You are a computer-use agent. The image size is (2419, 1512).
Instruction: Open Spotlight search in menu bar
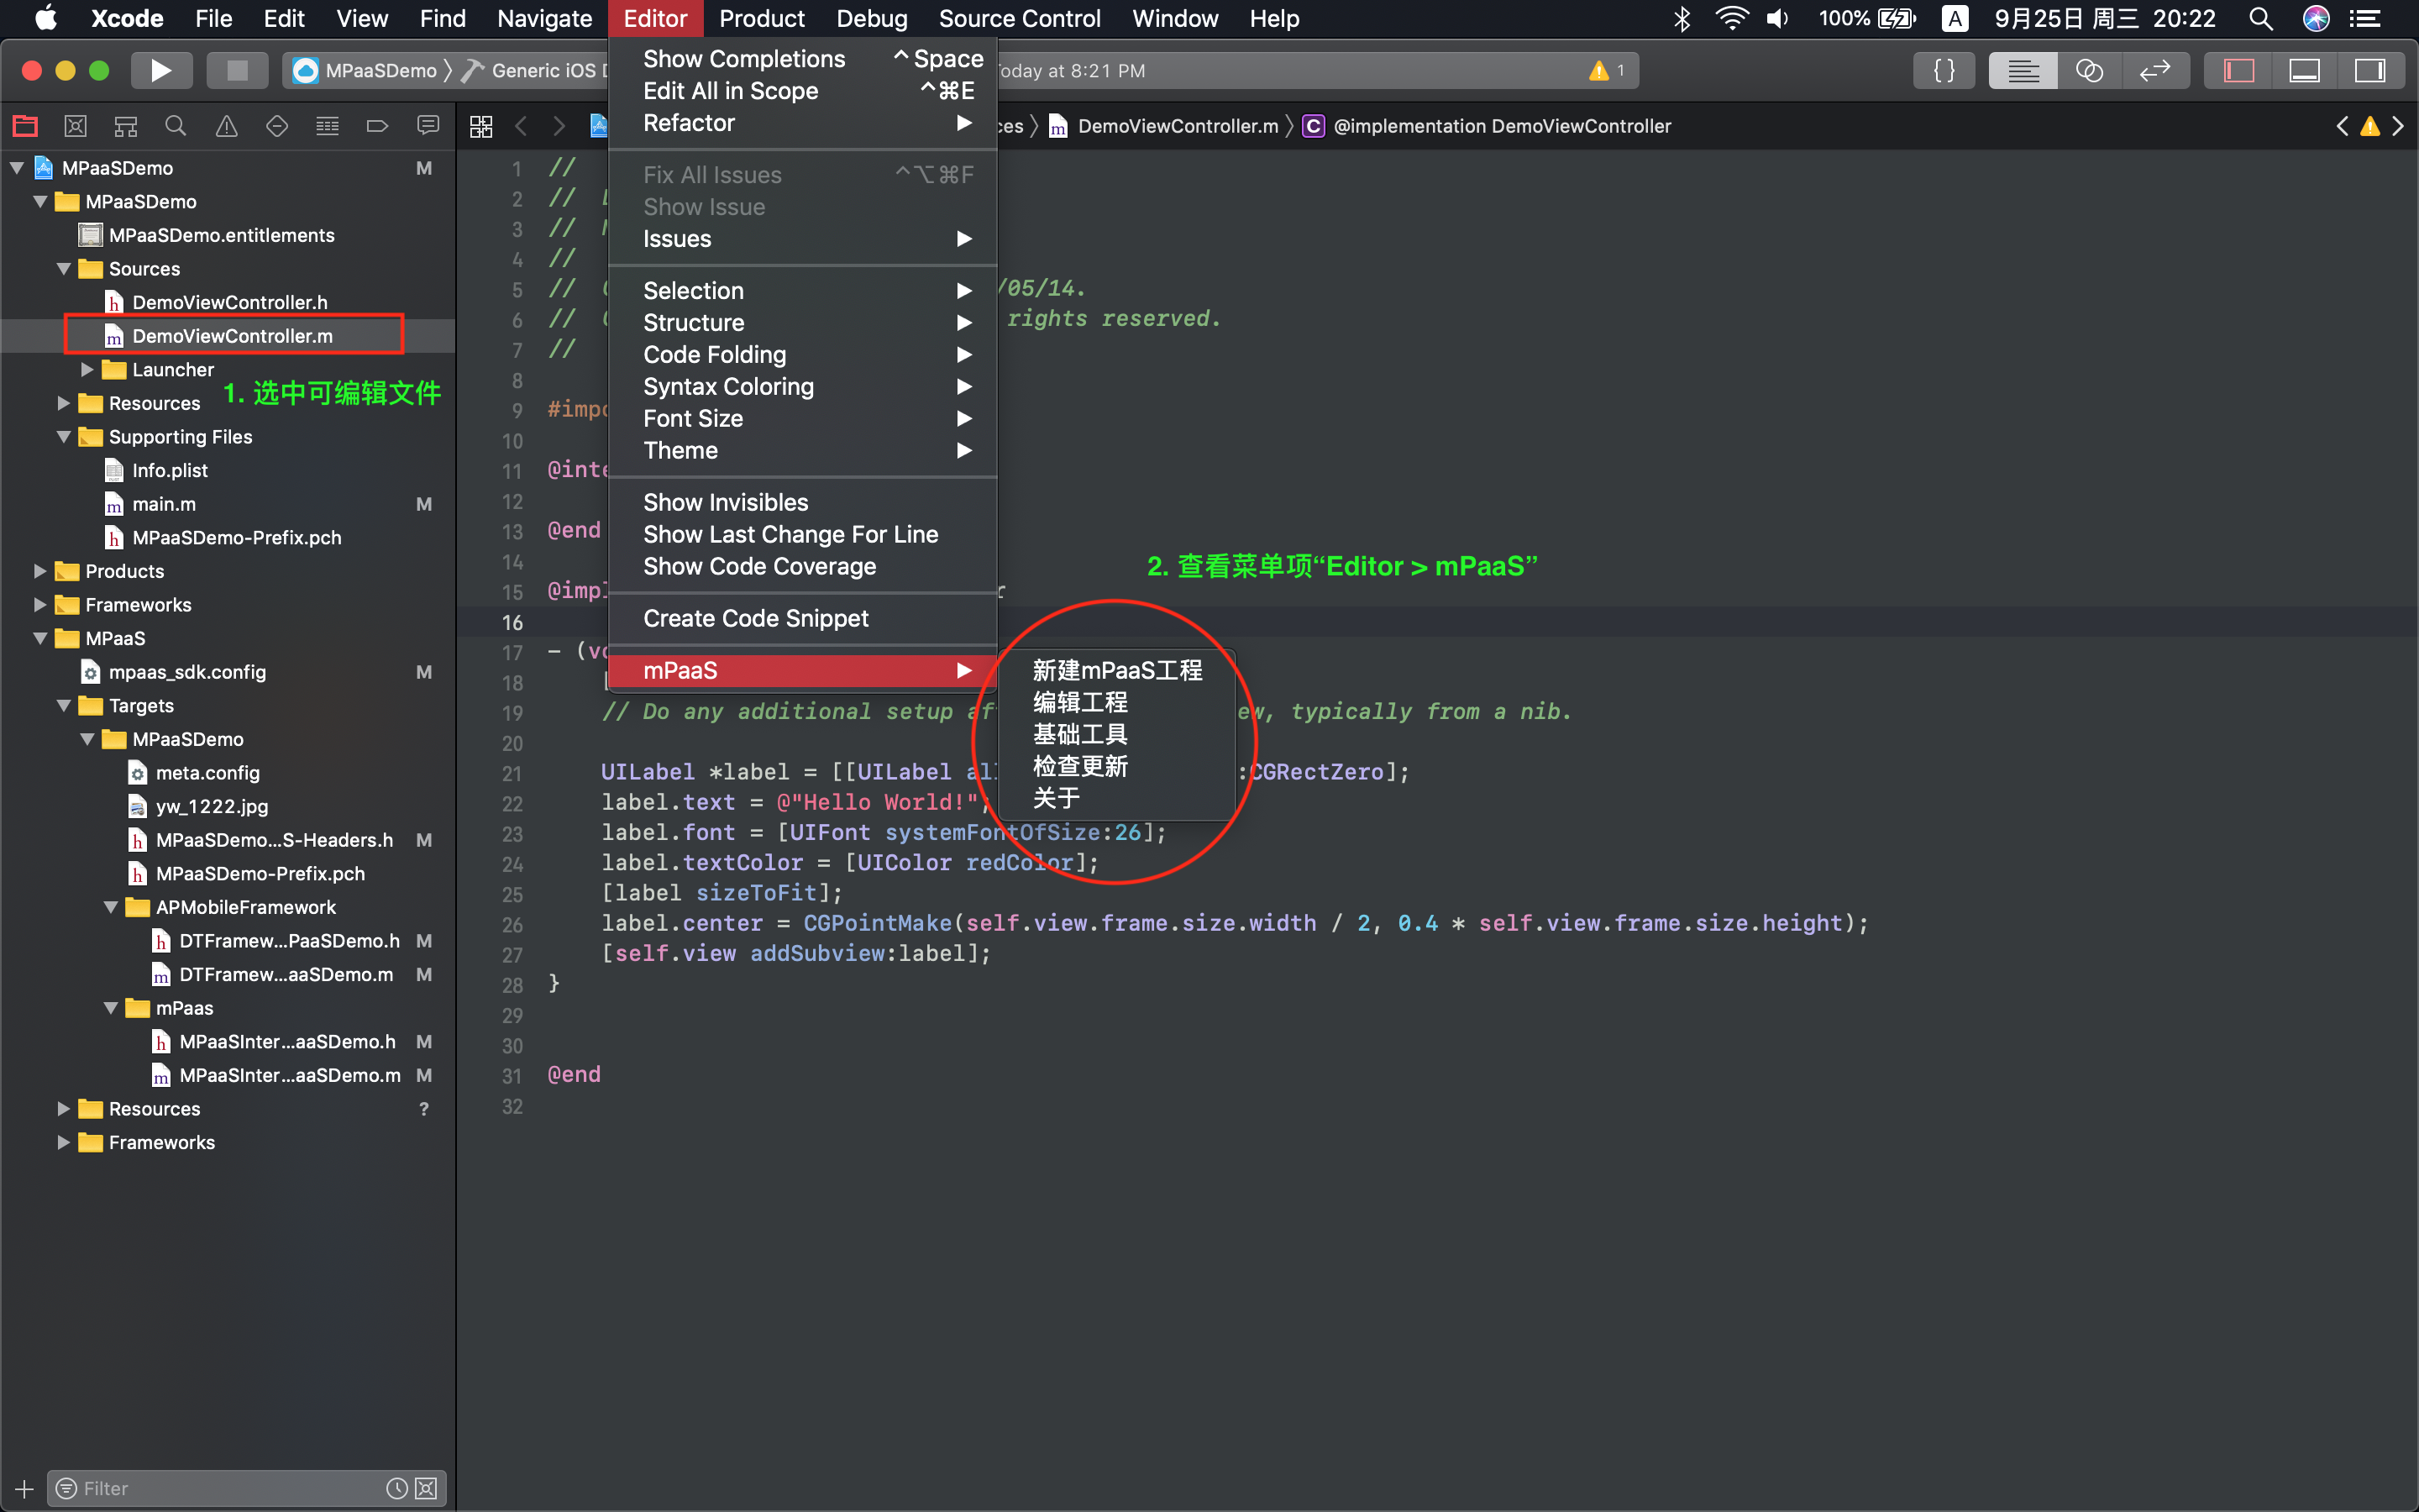[2260, 18]
